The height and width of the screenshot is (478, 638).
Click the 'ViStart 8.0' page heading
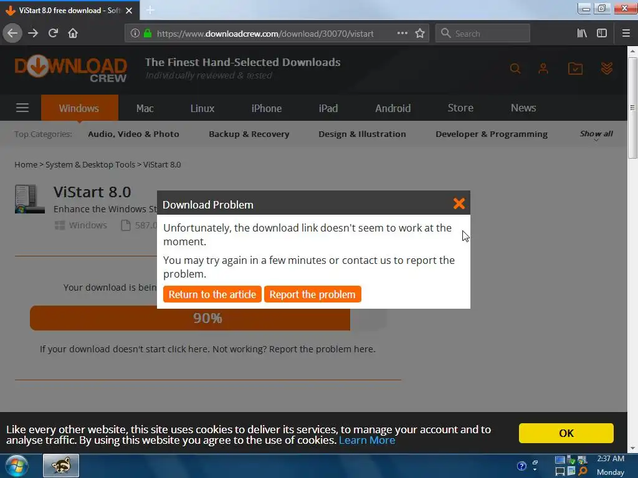point(92,192)
